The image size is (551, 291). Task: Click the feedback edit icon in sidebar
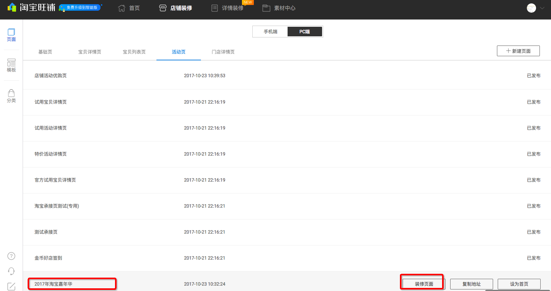tap(12, 286)
